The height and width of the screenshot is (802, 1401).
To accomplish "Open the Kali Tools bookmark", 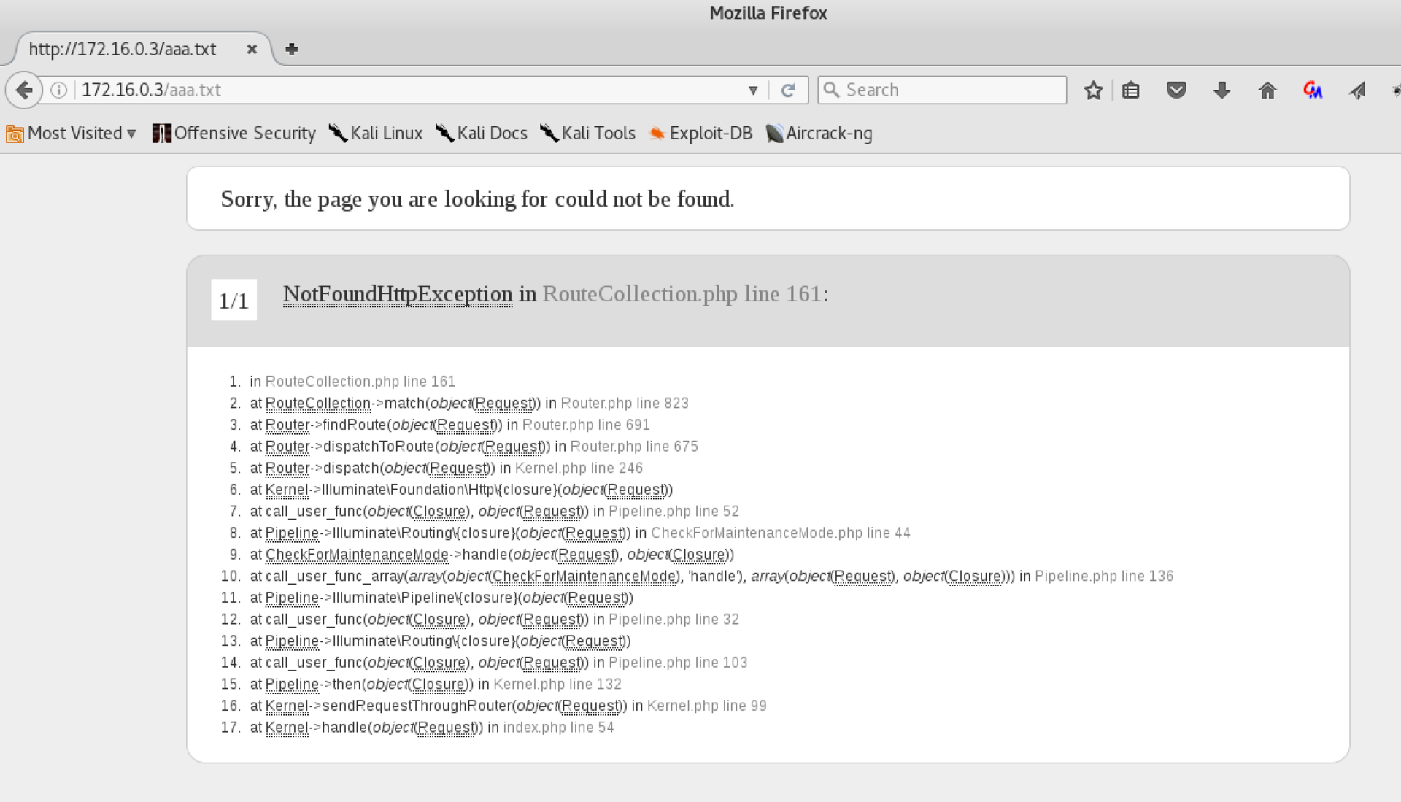I will coord(588,133).
